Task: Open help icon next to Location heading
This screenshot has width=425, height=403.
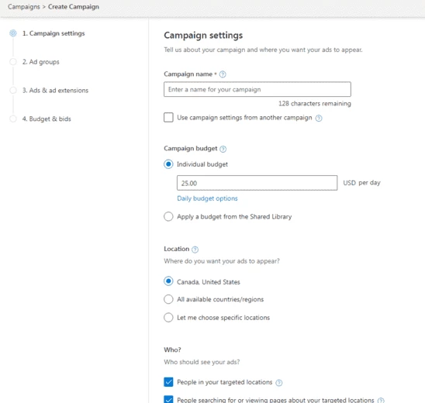Action: (x=195, y=250)
